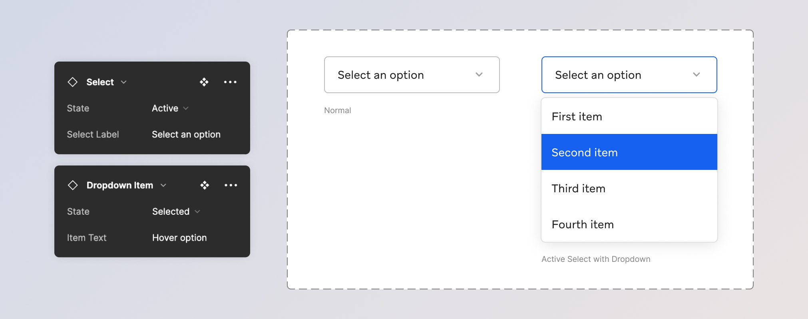Open the three-dot menu in Select panel
The height and width of the screenshot is (319, 808).
(230, 82)
